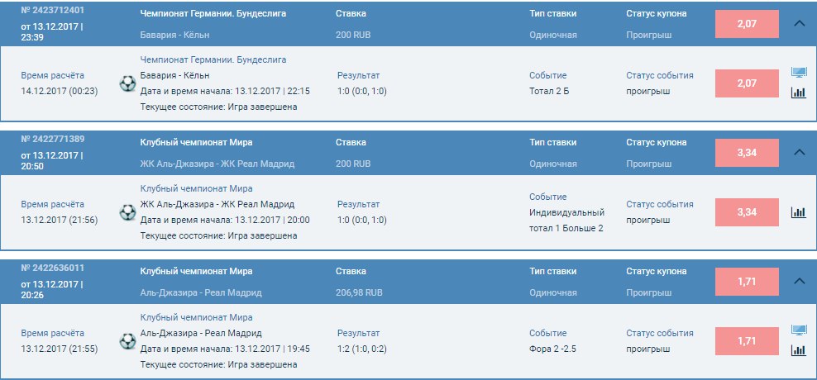
Task: Open the monitor icon for the Фора 2 -2.5 bet
Action: pyautogui.click(x=799, y=330)
